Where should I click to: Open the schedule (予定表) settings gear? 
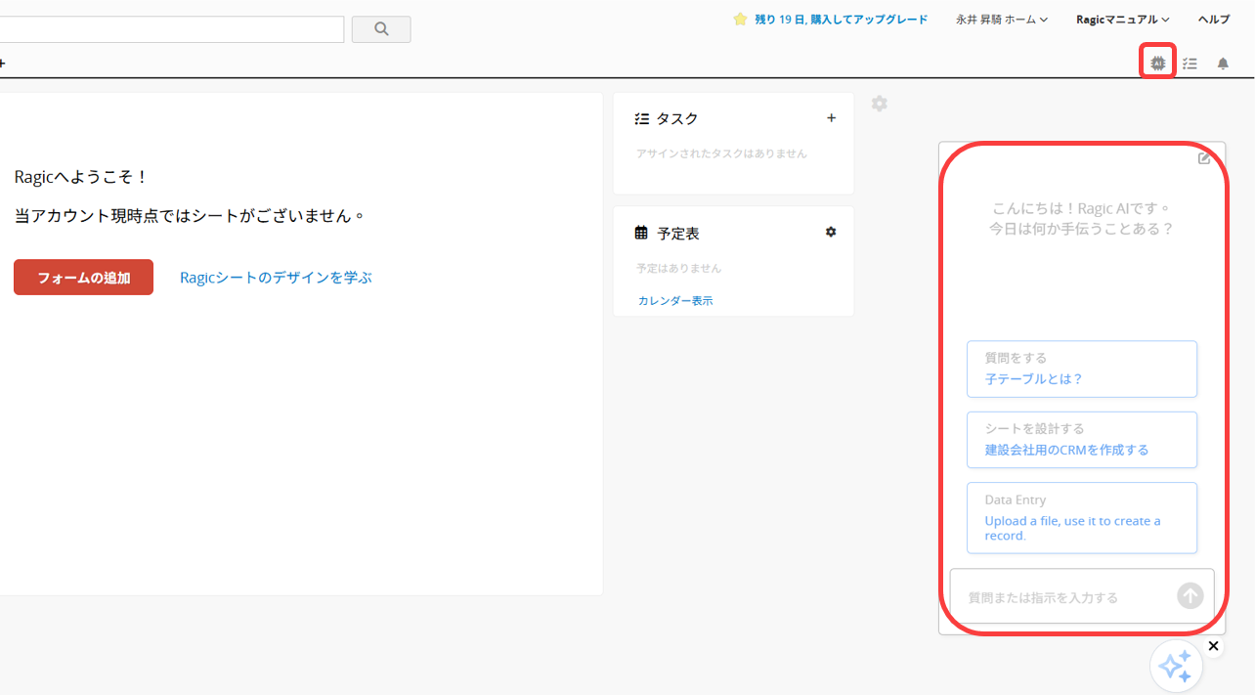[831, 233]
